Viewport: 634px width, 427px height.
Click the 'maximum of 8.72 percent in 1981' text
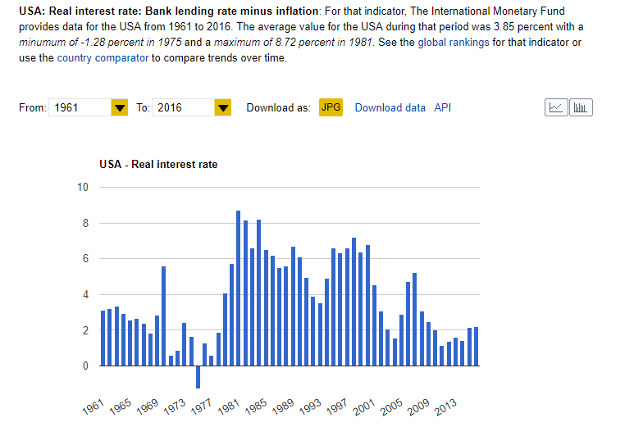tap(293, 43)
